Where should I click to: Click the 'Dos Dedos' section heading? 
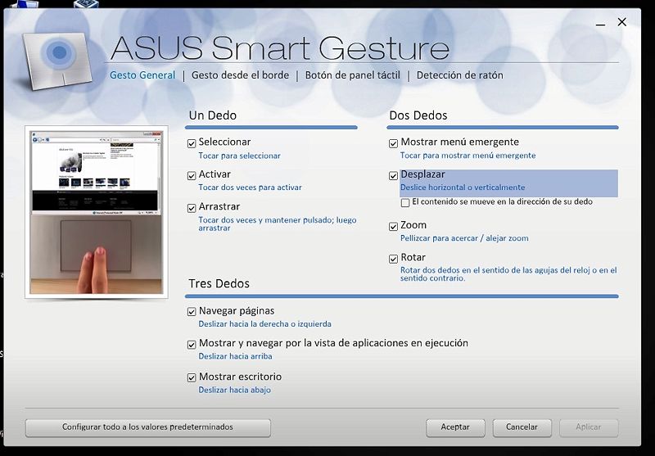click(x=418, y=115)
